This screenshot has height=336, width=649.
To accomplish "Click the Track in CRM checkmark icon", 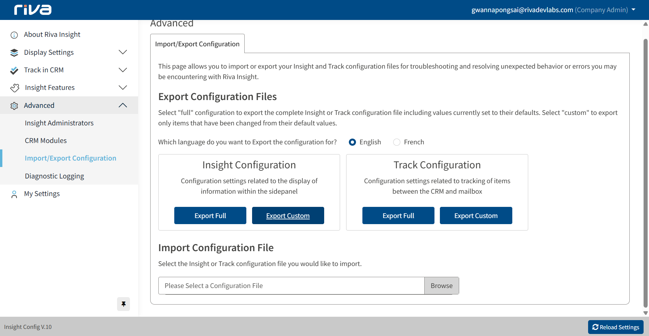I will (x=14, y=70).
